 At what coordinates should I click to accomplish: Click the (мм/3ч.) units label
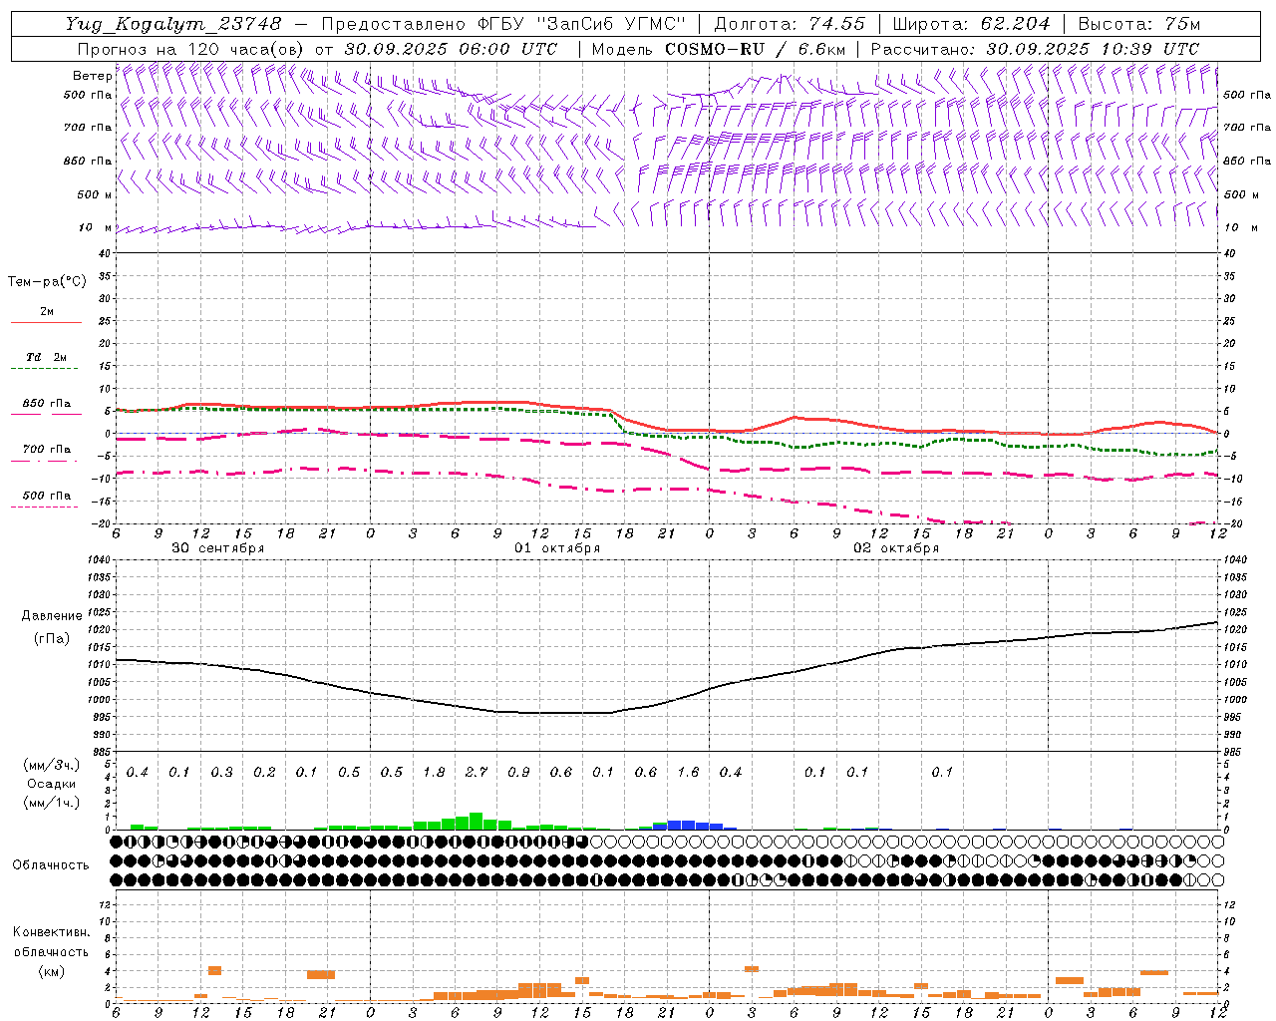51,765
